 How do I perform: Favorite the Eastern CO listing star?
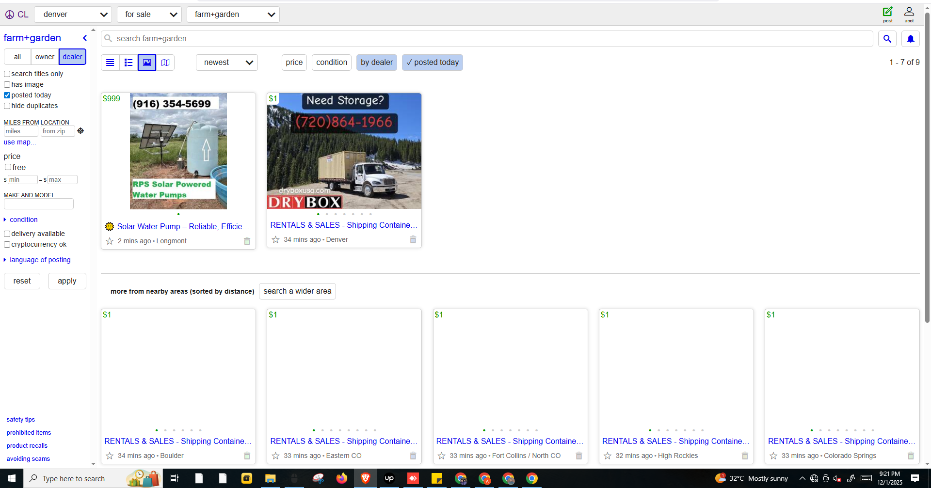click(275, 456)
